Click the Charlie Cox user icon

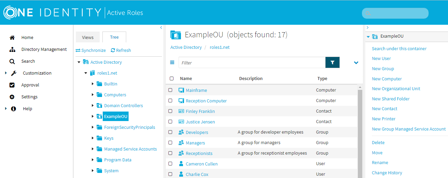[181, 174]
